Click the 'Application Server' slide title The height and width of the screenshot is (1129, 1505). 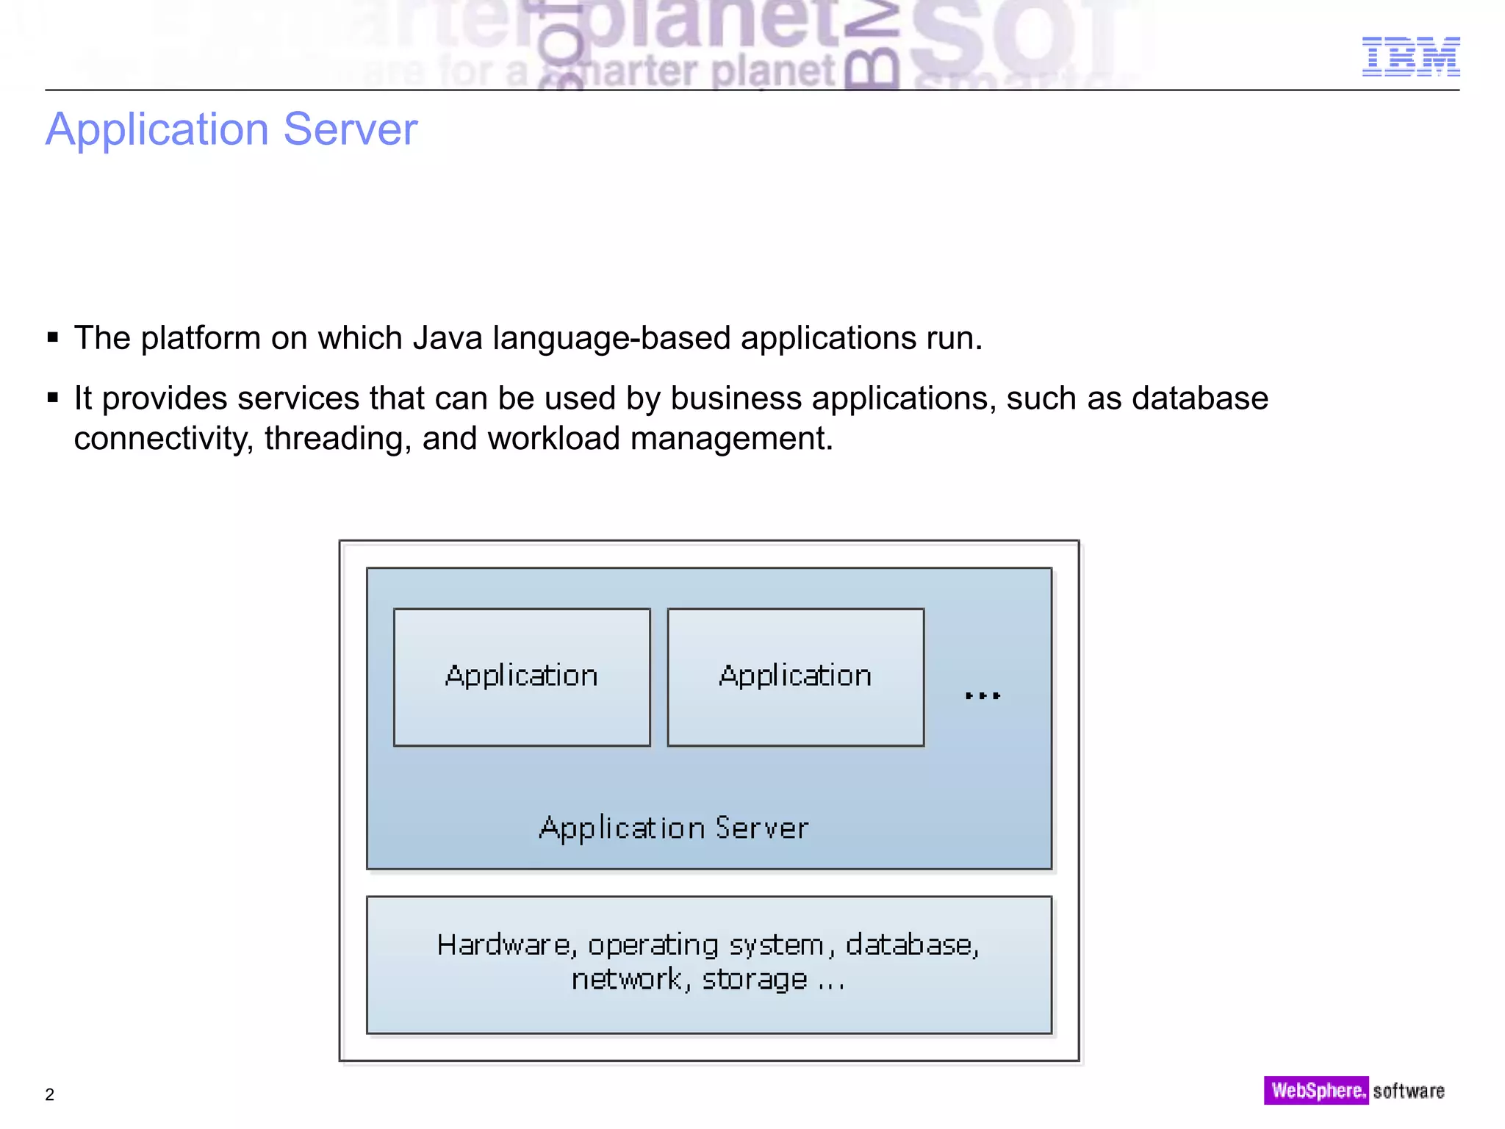click(231, 129)
